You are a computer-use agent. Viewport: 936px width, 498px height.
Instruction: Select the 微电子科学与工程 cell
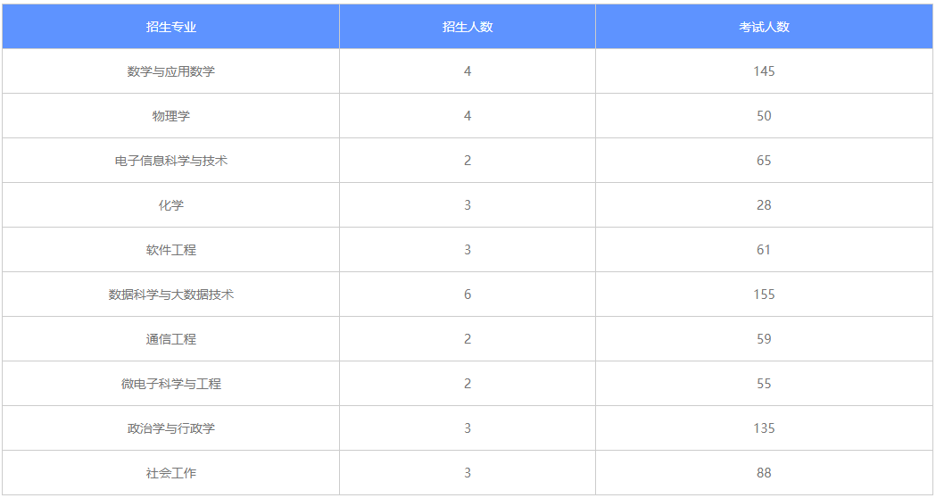170,384
